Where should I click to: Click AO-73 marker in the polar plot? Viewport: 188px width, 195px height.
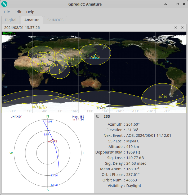pos(53,139)
